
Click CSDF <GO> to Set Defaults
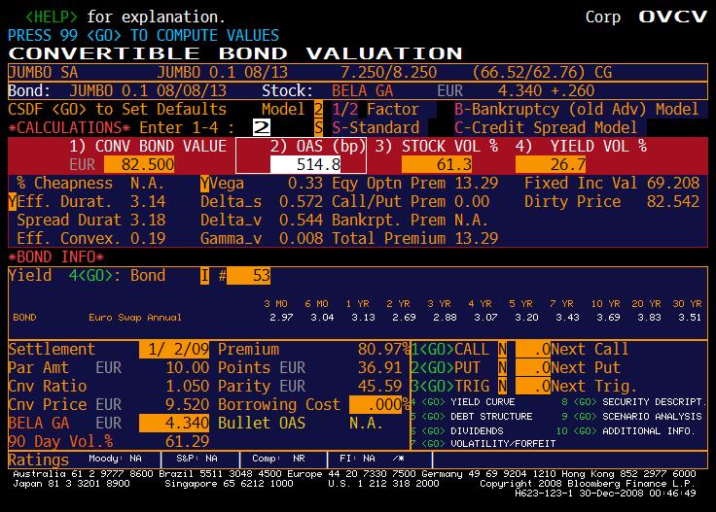[x=118, y=110]
